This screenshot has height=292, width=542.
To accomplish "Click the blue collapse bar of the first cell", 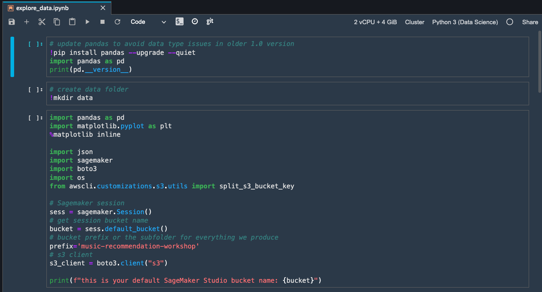I will [12, 57].
